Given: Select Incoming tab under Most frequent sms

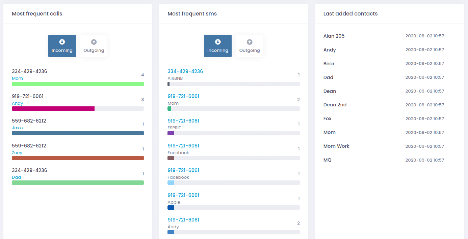Looking at the screenshot, I should [218, 46].
